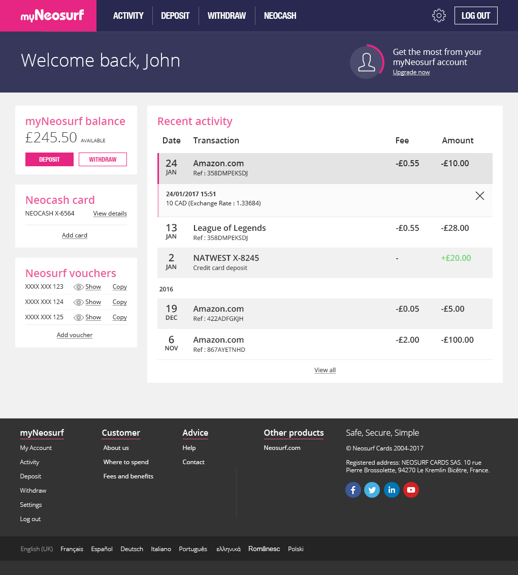Open Deposit footer link
The image size is (518, 575).
(x=30, y=476)
